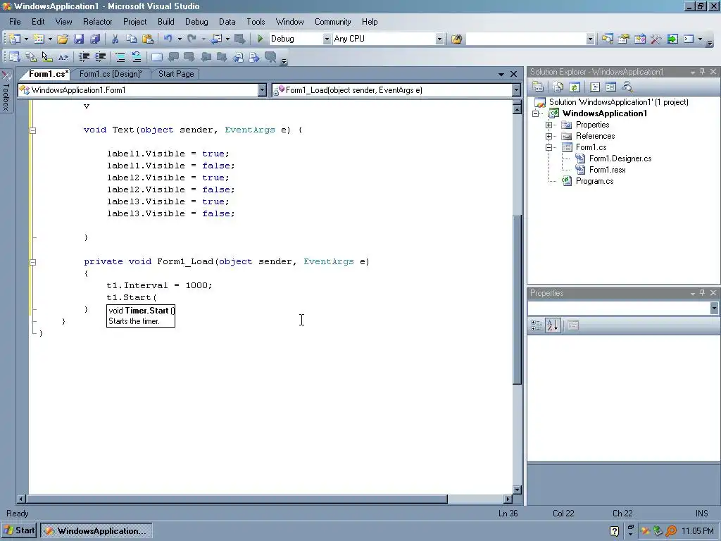Click the Save All multiple-disks icon
Screen dimensions: 721x541
pyautogui.click(x=95, y=39)
